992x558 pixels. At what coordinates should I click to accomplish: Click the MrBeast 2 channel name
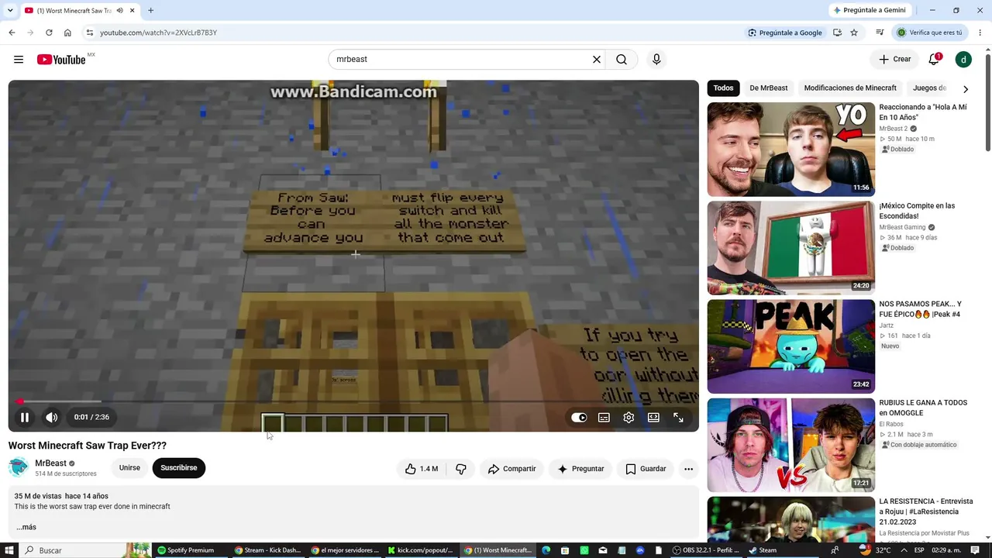(x=894, y=129)
